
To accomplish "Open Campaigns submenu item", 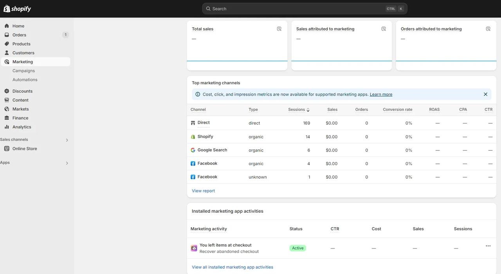I will click(35, 71).
